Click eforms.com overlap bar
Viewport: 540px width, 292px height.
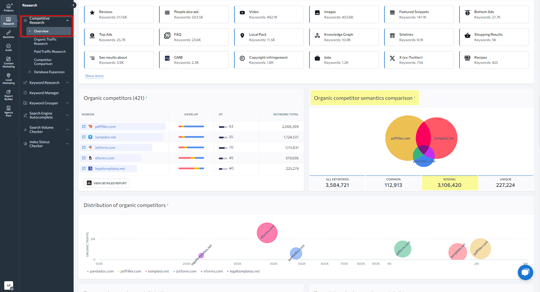[191, 158]
